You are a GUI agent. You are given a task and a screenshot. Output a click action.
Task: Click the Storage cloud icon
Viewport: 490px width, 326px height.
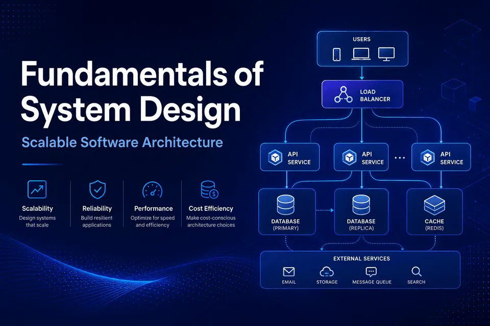327,272
